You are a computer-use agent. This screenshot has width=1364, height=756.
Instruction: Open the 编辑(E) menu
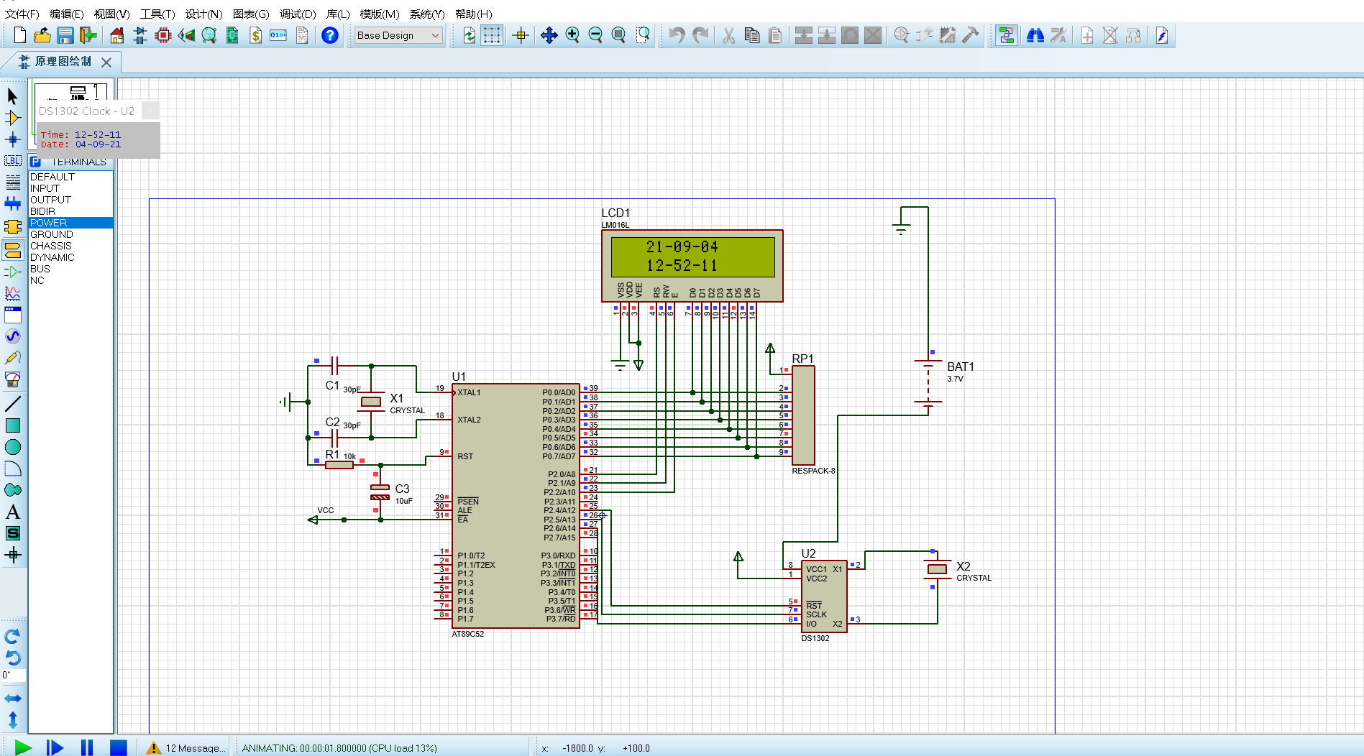pyautogui.click(x=66, y=14)
